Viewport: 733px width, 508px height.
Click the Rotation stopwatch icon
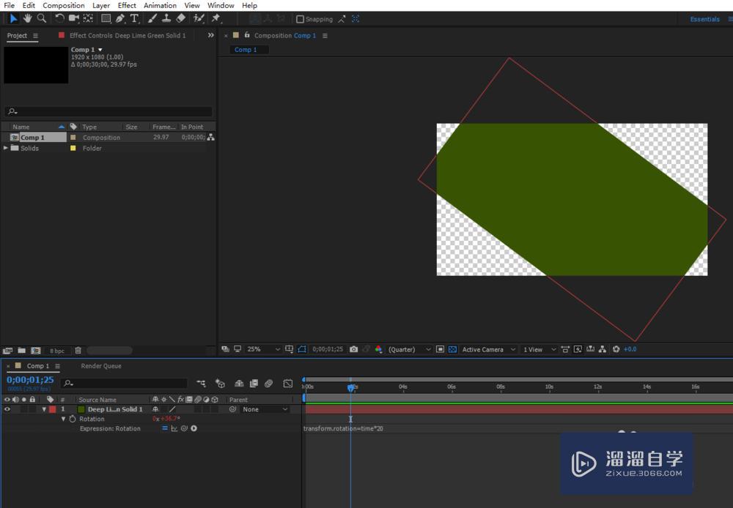click(x=73, y=419)
